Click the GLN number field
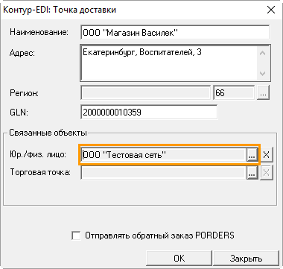The image size is (283, 269). (x=149, y=113)
